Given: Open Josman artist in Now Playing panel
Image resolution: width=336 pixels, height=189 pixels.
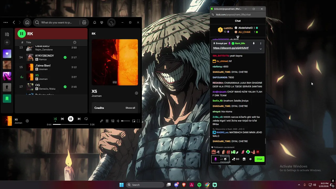Looking at the screenshot, I should click(97, 96).
